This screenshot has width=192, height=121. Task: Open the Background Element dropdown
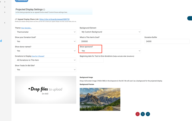110,32
